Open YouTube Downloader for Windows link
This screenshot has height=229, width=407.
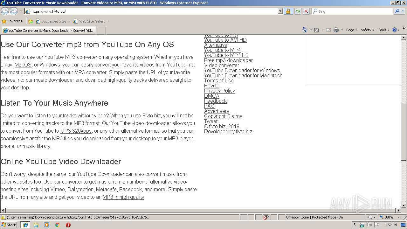pos(242,70)
